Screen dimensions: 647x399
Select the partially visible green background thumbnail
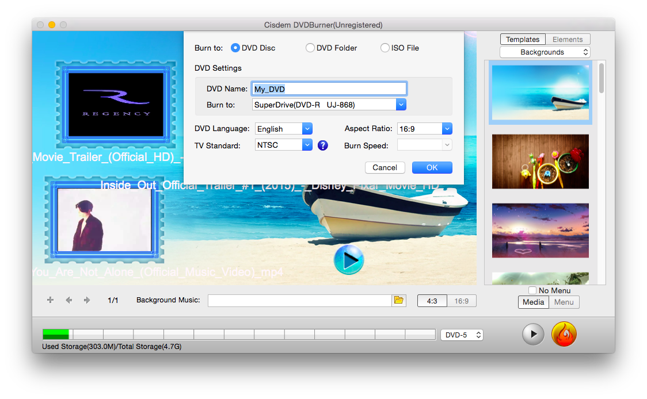point(541,278)
